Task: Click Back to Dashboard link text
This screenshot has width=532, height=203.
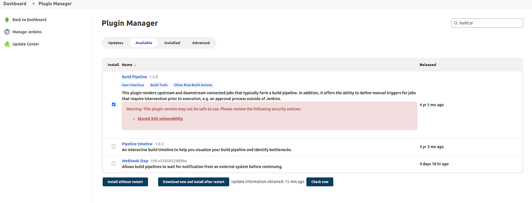Action: [30, 20]
